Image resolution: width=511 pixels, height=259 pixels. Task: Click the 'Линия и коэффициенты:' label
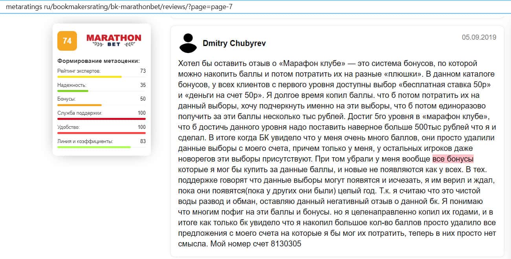(85, 141)
